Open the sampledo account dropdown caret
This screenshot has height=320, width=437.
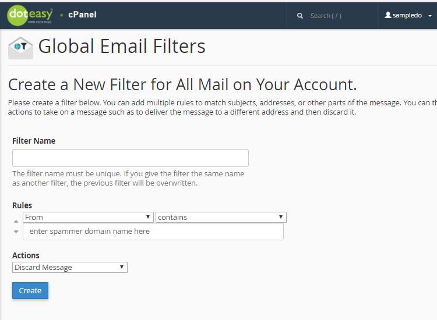(430, 16)
